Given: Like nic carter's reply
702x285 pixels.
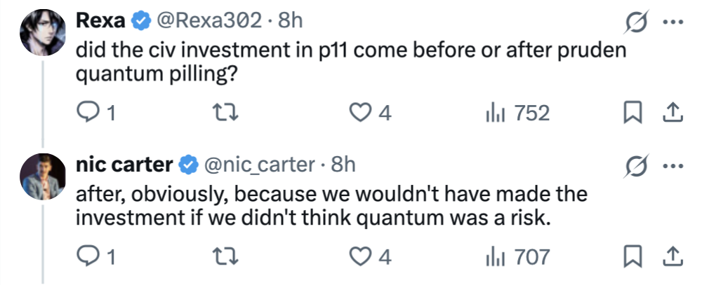Looking at the screenshot, I should point(359,257).
